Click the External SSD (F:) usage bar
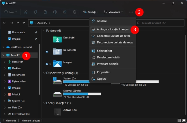This screenshot has height=123, width=187. [x=82, y=94]
